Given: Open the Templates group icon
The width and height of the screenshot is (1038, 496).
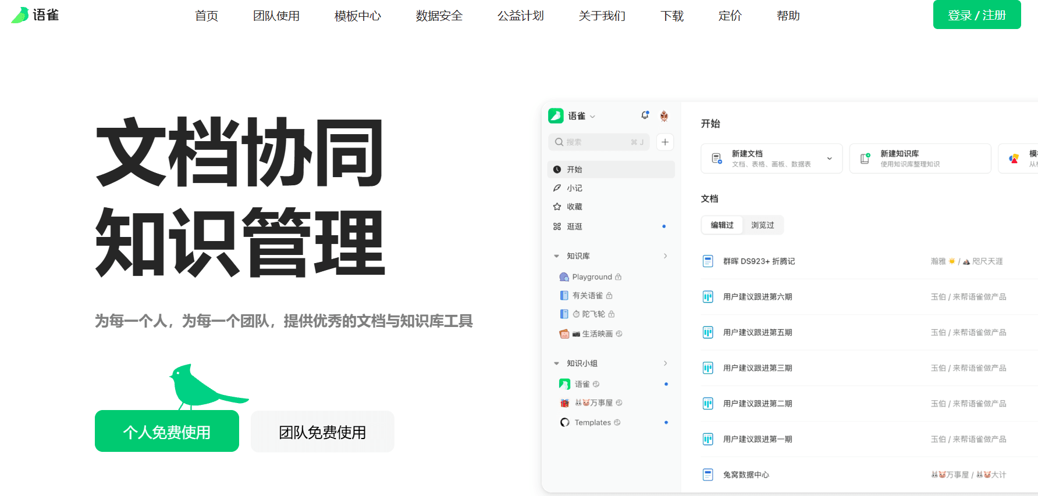Looking at the screenshot, I should point(564,422).
